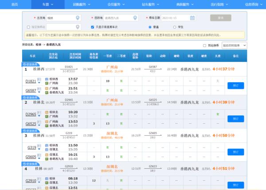
Task: Open the 商旅服务 navigation menu
Action: [185, 4]
